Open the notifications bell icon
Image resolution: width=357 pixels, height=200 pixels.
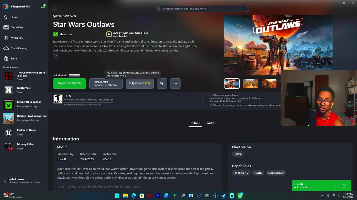click(43, 6)
